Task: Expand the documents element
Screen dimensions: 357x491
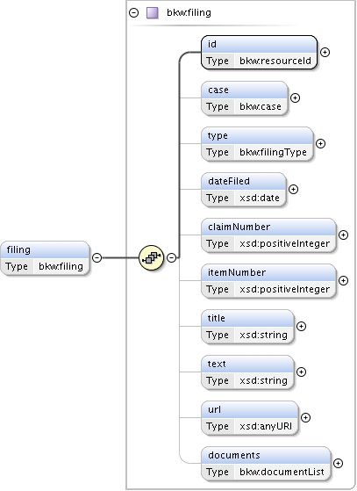Action: (338, 464)
